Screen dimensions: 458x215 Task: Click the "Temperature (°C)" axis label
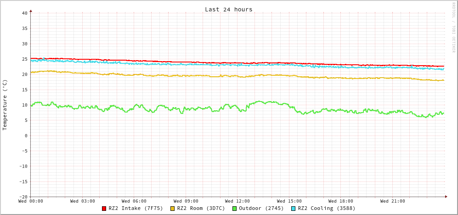(5, 105)
